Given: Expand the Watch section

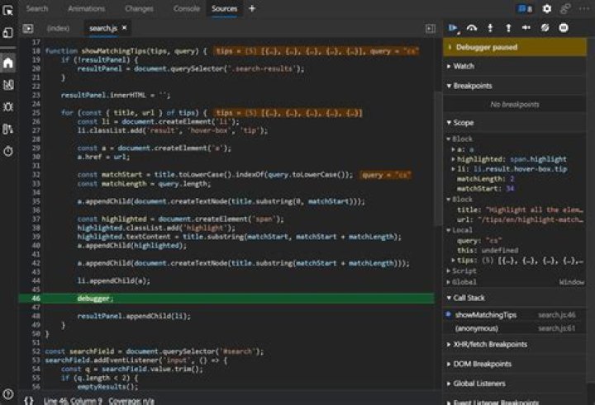Looking at the screenshot, I should pos(515,66).
